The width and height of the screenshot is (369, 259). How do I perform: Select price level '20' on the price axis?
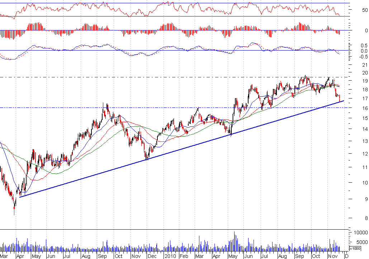pyautogui.click(x=365, y=73)
